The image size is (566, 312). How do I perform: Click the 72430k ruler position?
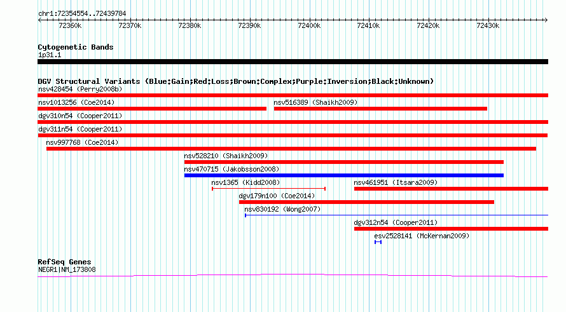point(488,25)
